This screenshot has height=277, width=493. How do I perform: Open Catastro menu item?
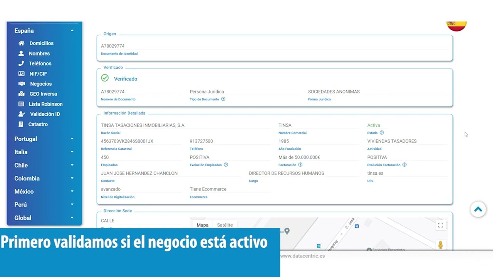(38, 124)
